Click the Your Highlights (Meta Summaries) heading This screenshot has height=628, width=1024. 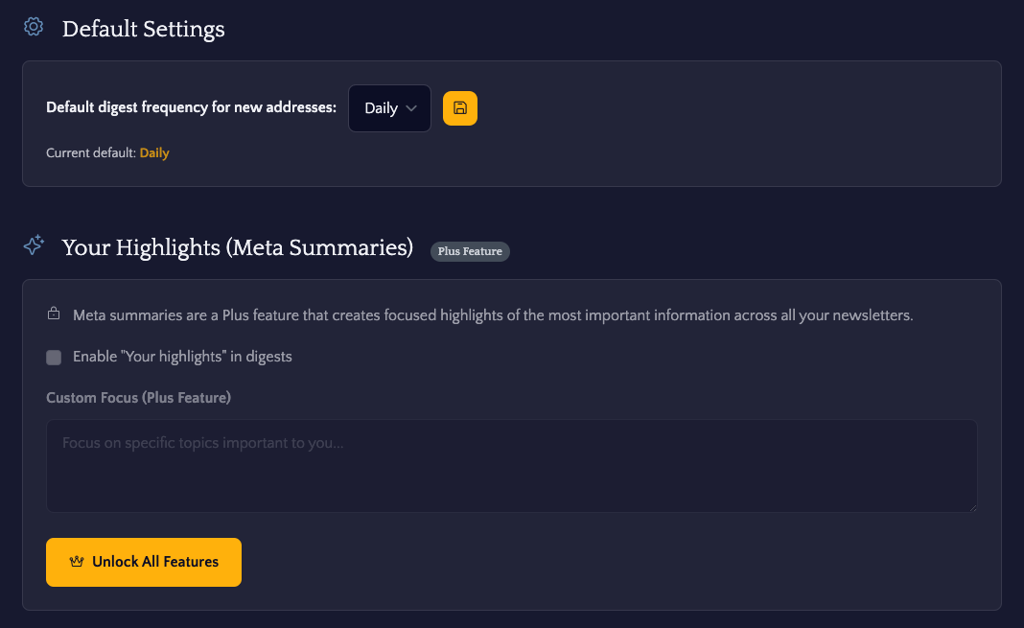(238, 247)
